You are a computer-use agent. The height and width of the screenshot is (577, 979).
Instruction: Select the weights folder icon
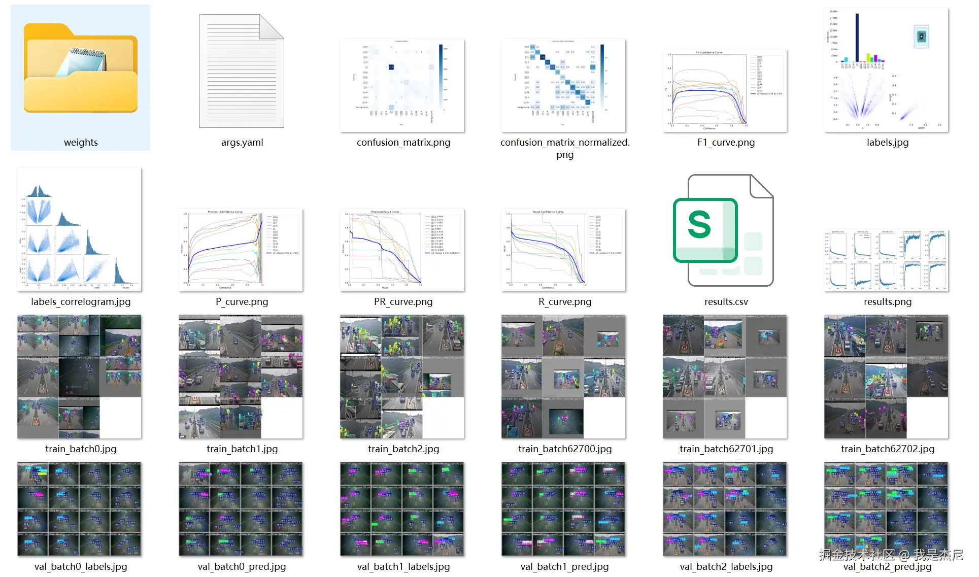pyautogui.click(x=80, y=69)
